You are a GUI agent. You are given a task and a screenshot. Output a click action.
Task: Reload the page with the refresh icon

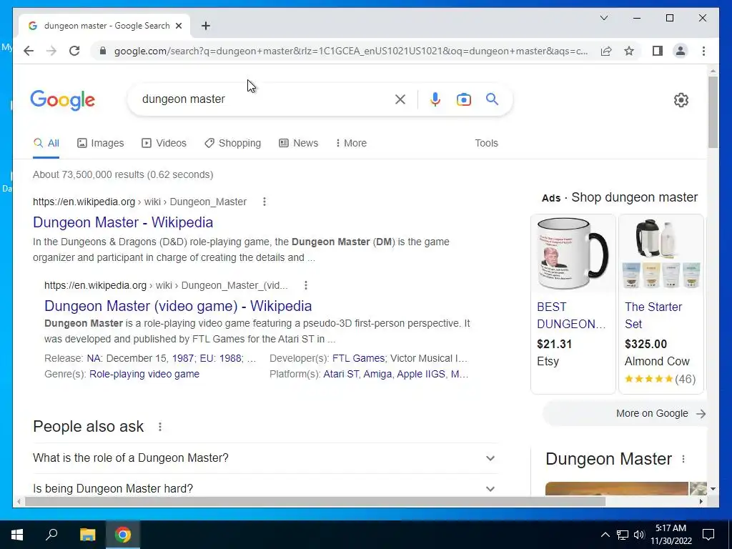[x=74, y=51]
